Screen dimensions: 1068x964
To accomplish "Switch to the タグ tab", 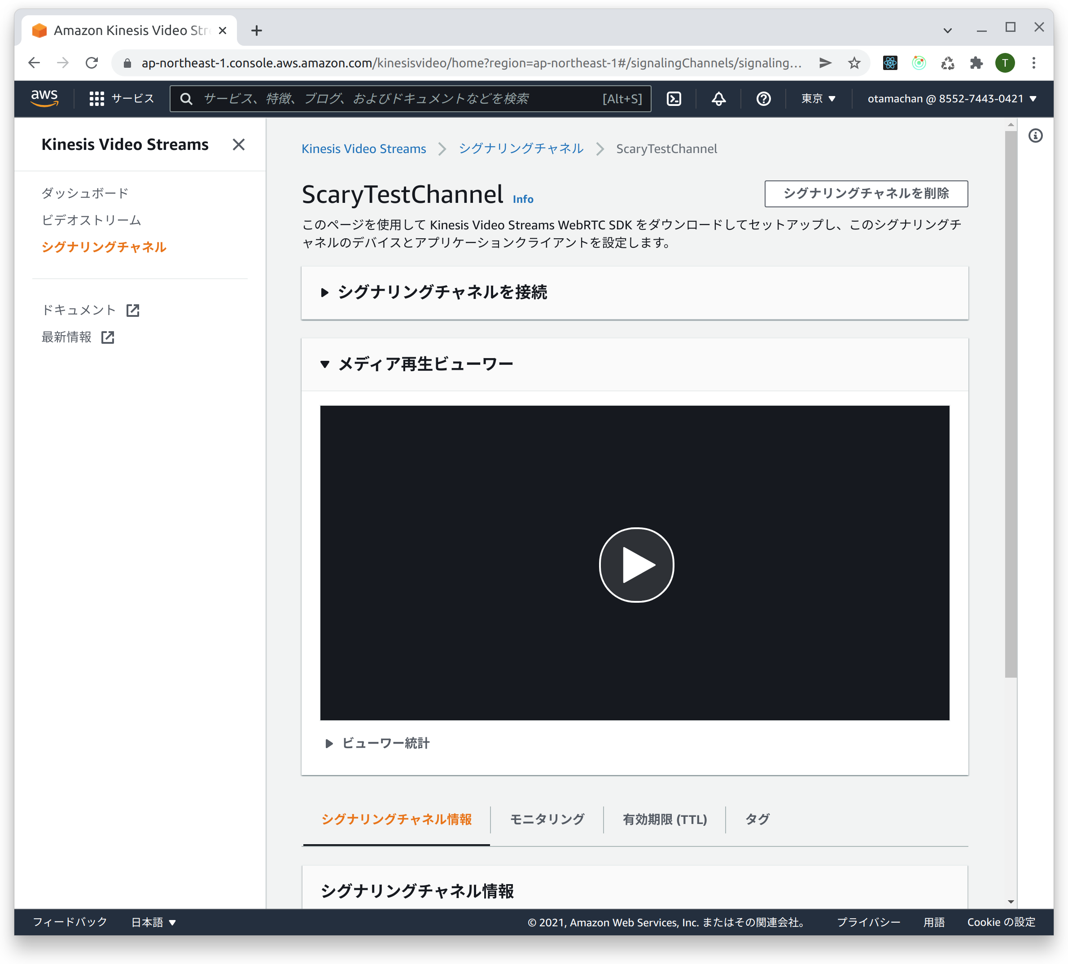I will coord(757,819).
